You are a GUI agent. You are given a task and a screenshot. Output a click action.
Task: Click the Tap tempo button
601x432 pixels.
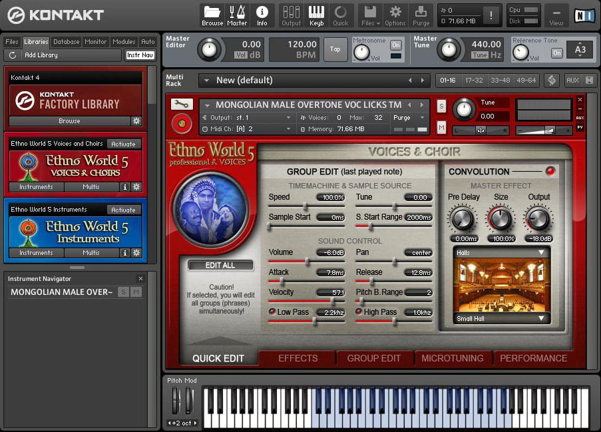click(335, 49)
